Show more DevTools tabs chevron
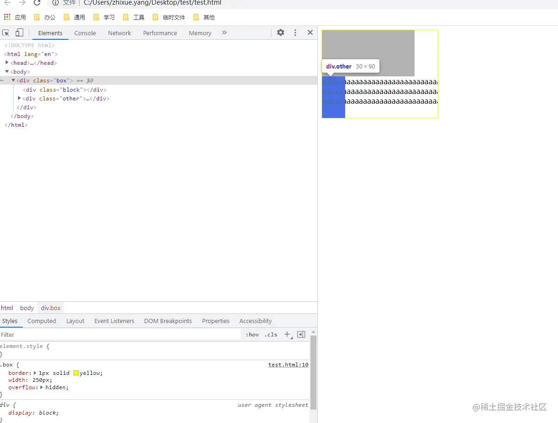 (224, 32)
